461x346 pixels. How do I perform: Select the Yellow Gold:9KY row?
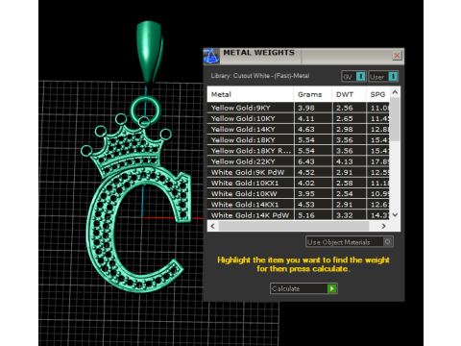(x=299, y=108)
